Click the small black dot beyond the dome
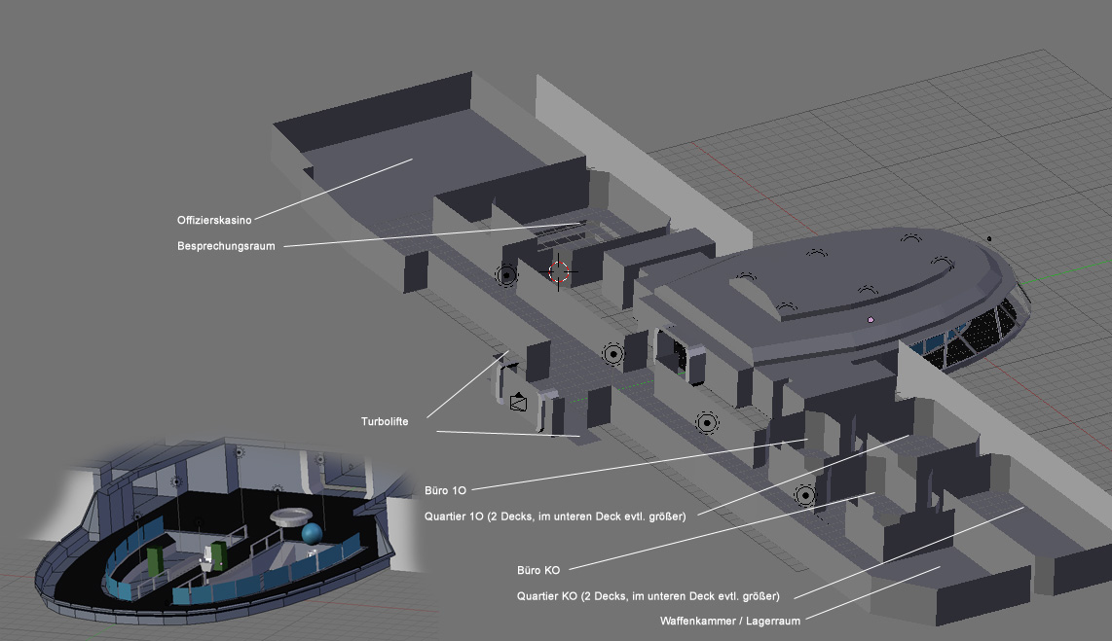The height and width of the screenshot is (641, 1112). [x=989, y=238]
